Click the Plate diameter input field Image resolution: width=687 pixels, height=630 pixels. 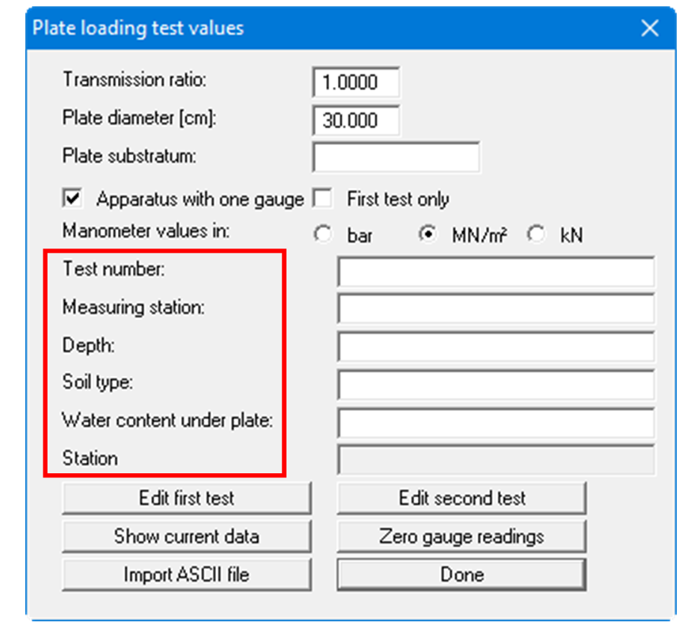356,120
